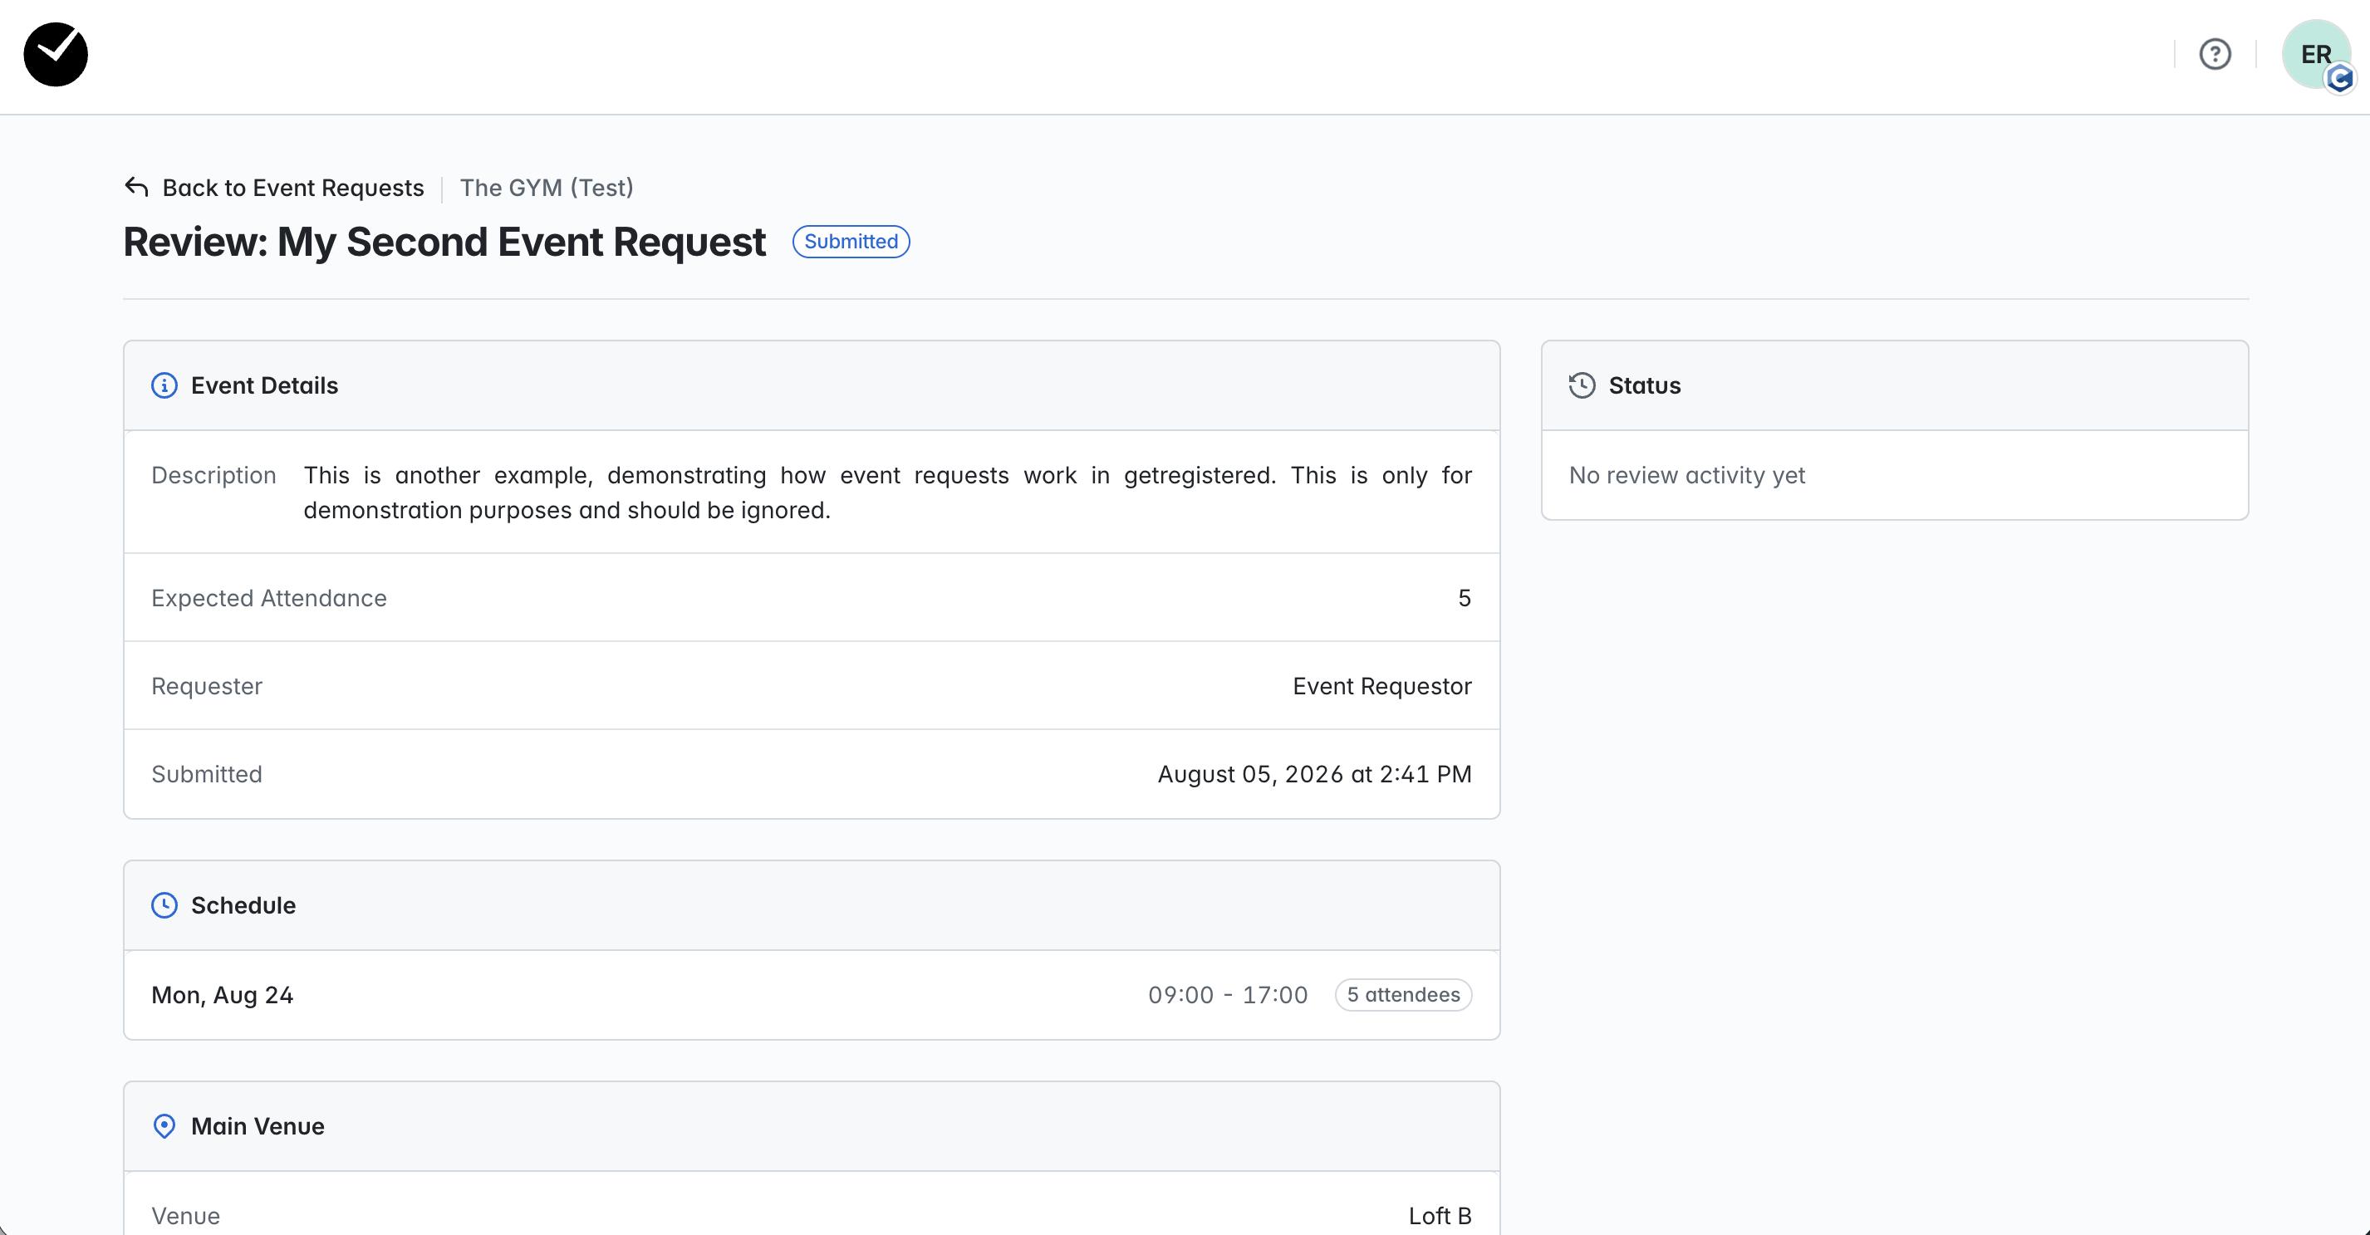Click the Schedule heading
This screenshot has height=1235, width=2370.
click(x=243, y=906)
